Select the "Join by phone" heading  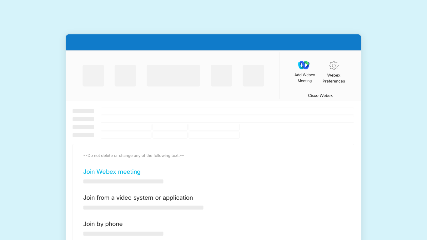pyautogui.click(x=103, y=224)
